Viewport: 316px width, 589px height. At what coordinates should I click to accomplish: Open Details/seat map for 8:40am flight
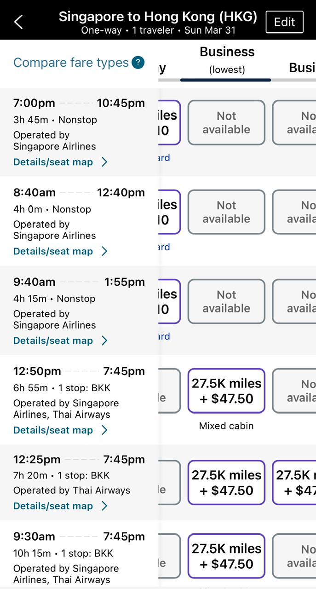pyautogui.click(x=53, y=251)
